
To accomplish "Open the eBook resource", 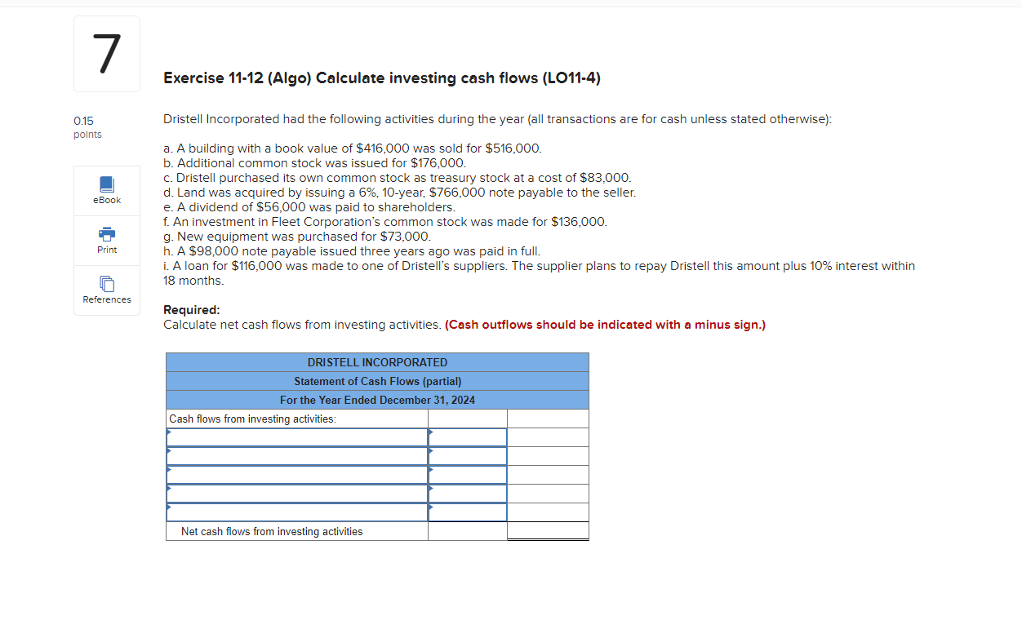I will [x=106, y=190].
